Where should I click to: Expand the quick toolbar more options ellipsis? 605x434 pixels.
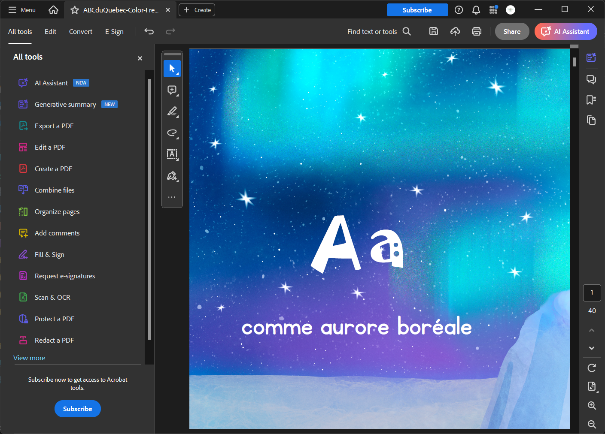tap(172, 197)
